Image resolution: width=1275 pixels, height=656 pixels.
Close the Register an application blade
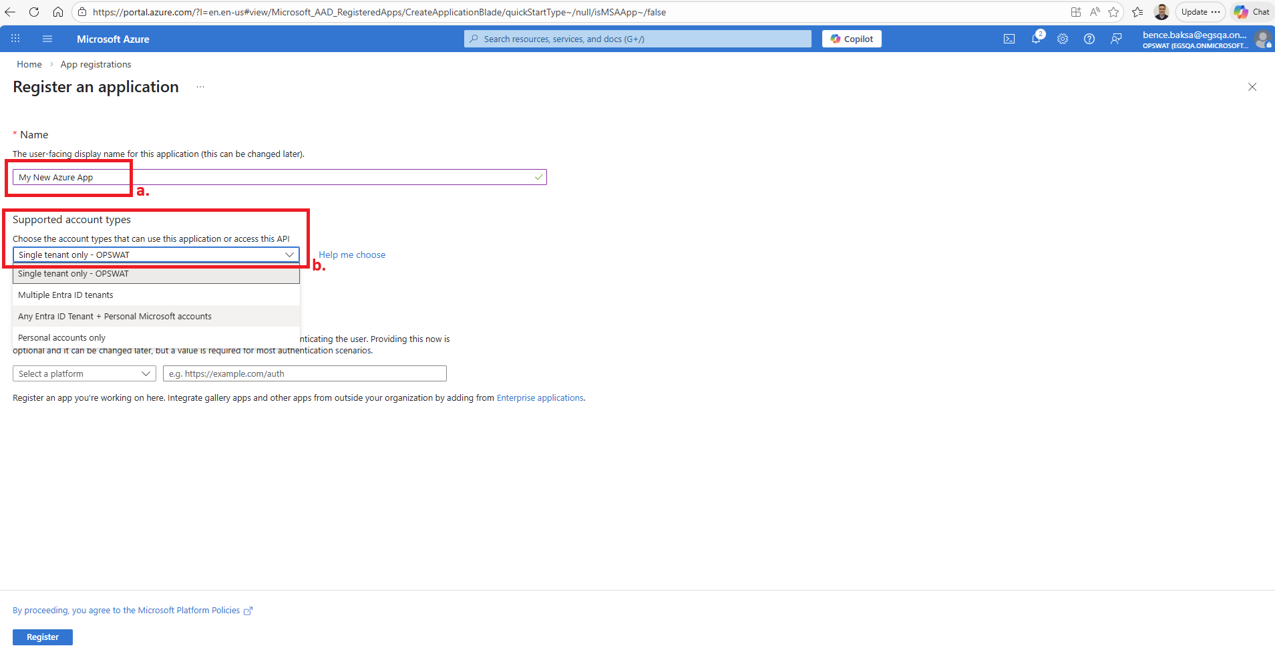coord(1252,87)
